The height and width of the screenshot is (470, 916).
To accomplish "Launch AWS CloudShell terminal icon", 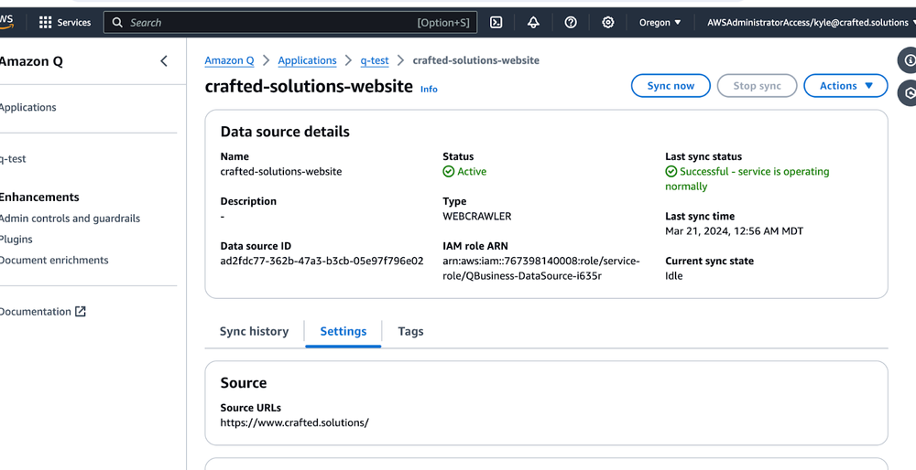I will click(496, 23).
